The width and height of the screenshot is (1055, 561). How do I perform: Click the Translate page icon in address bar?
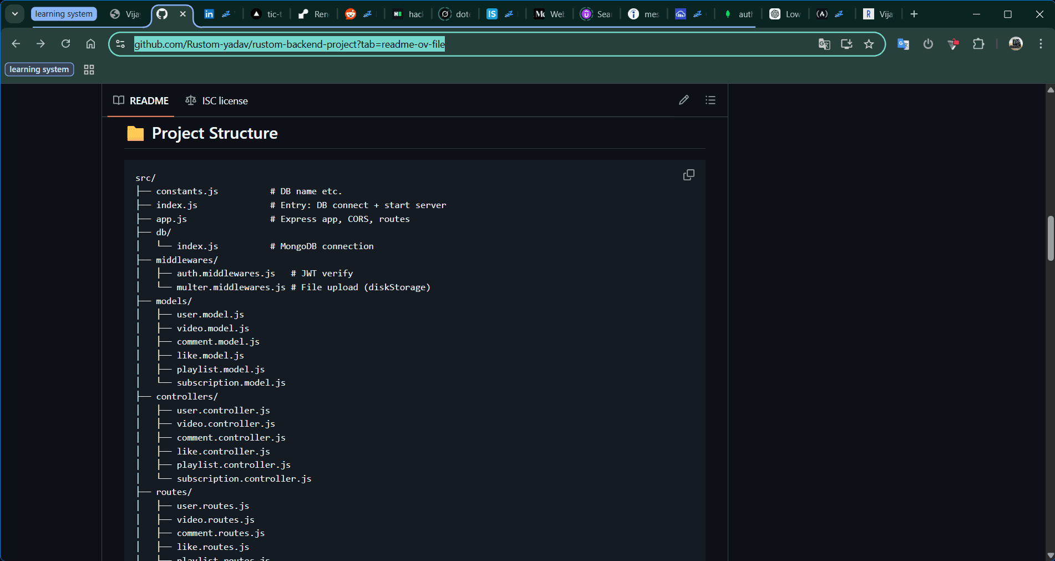(x=824, y=44)
